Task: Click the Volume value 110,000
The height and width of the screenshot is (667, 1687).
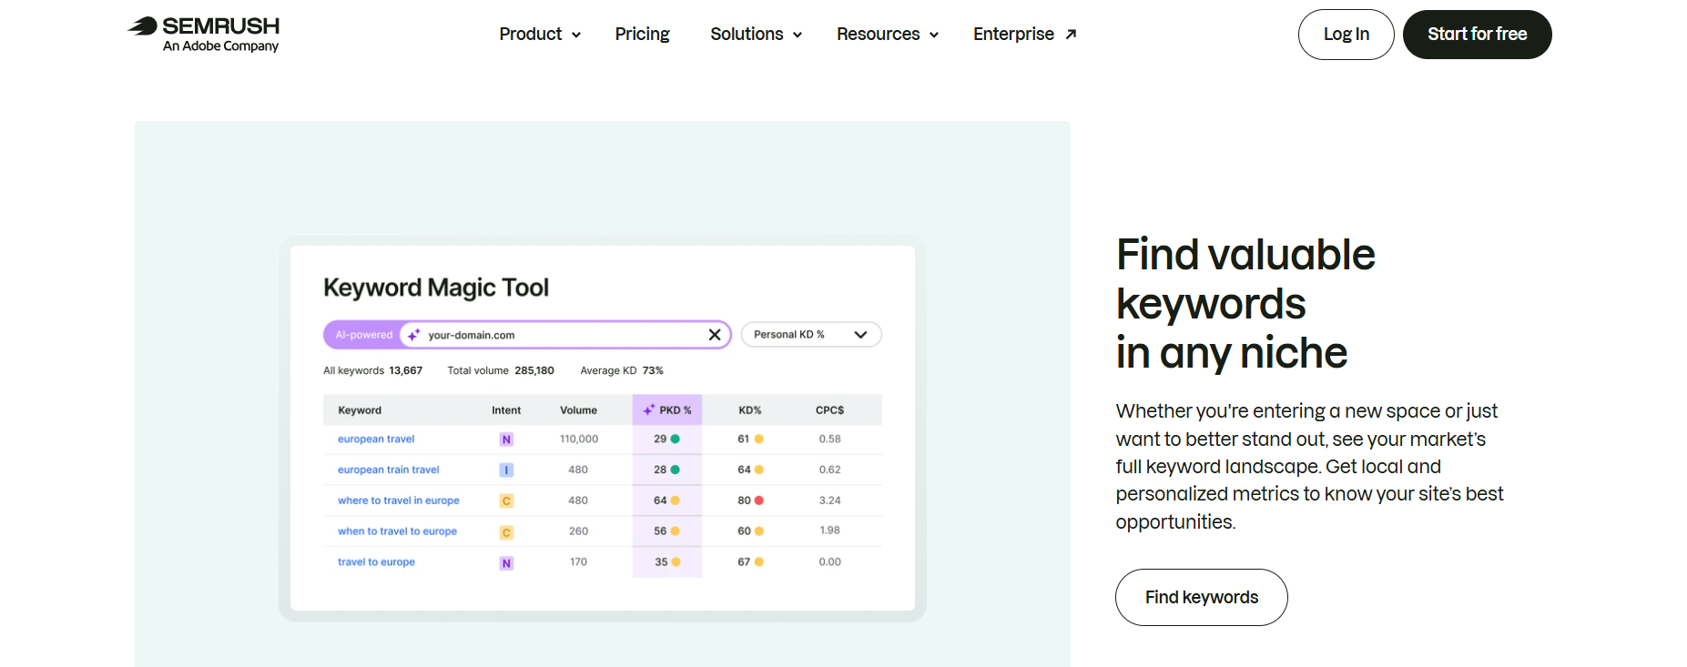Action: [579, 439]
